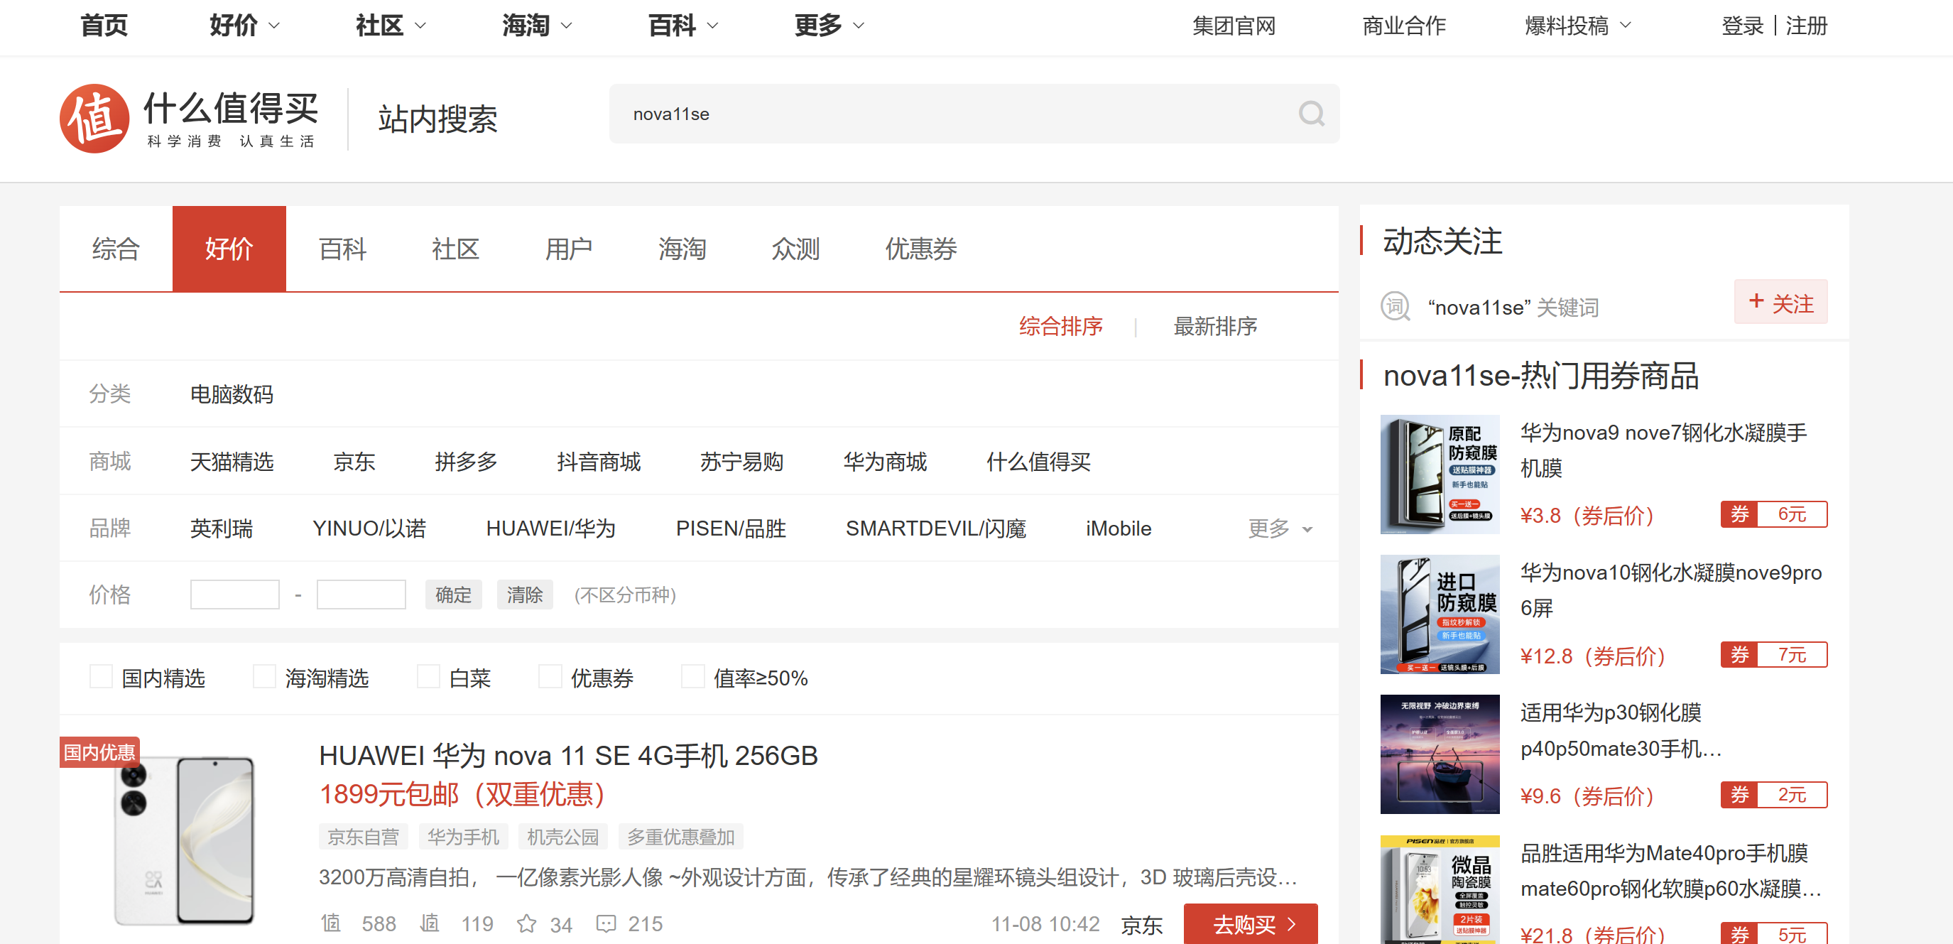
Task: Open the comments bubble icon showing 215
Action: click(606, 923)
